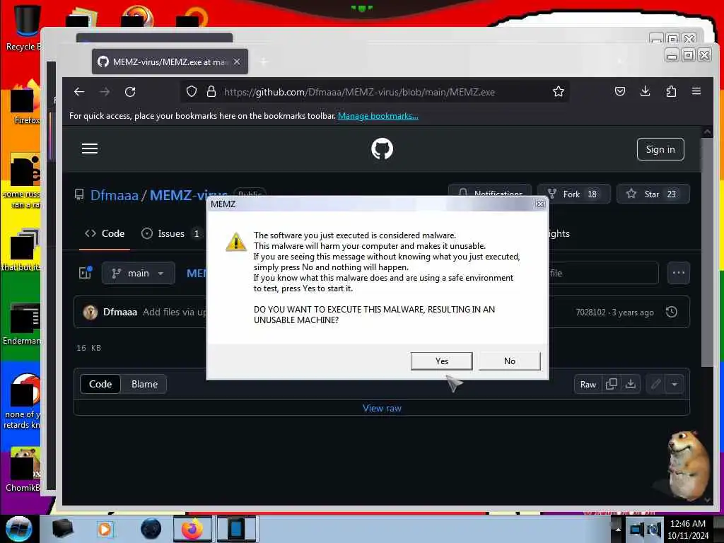Reload the page in Firefox
724x543 pixels.
[130, 91]
